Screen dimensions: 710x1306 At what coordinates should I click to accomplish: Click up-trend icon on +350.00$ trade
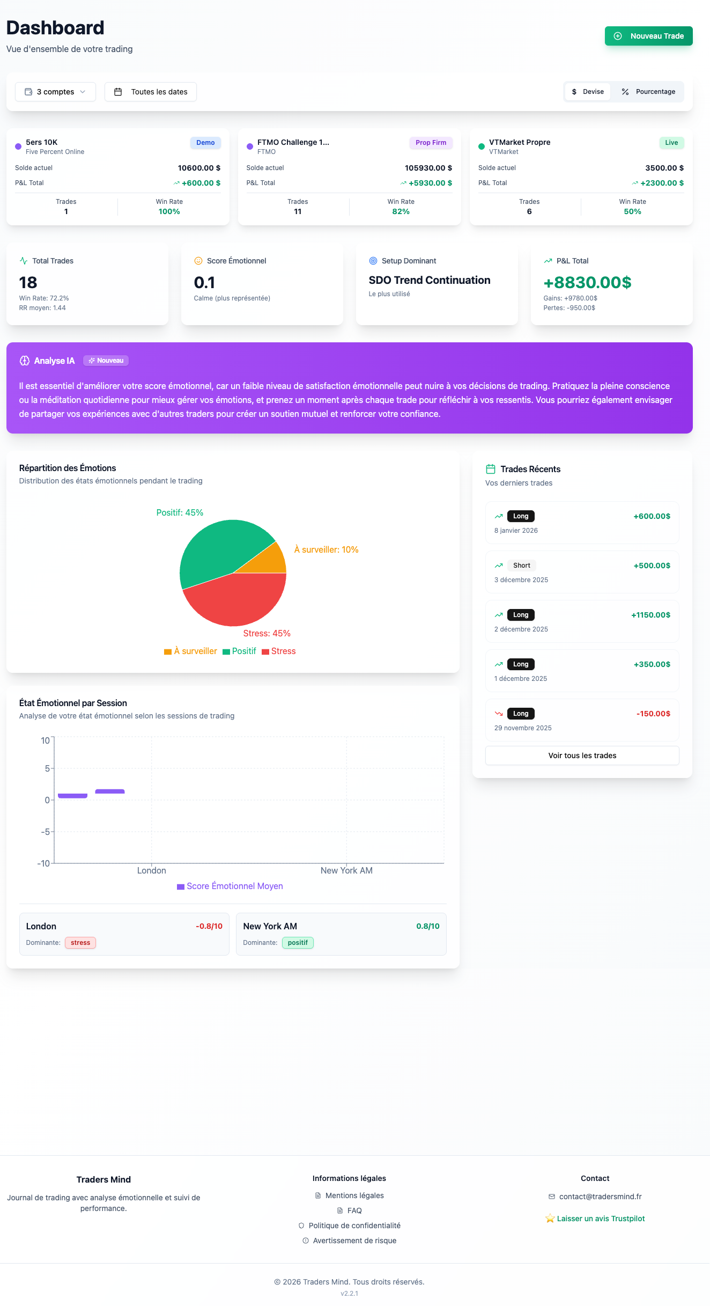(x=499, y=664)
